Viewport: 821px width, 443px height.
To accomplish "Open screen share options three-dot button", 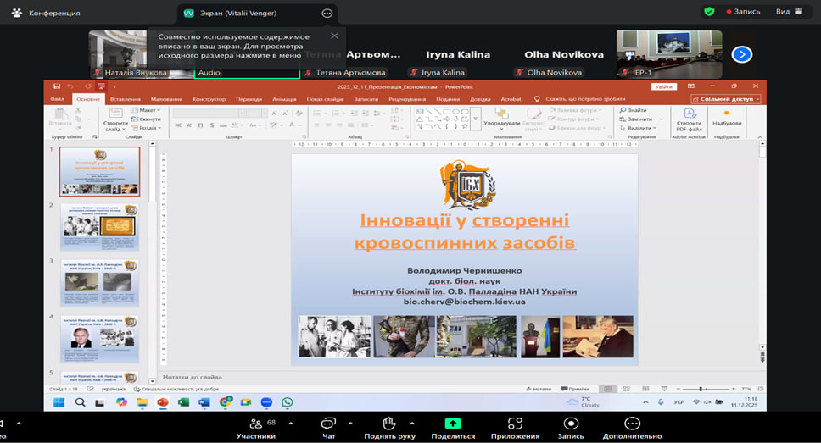I will tap(327, 14).
